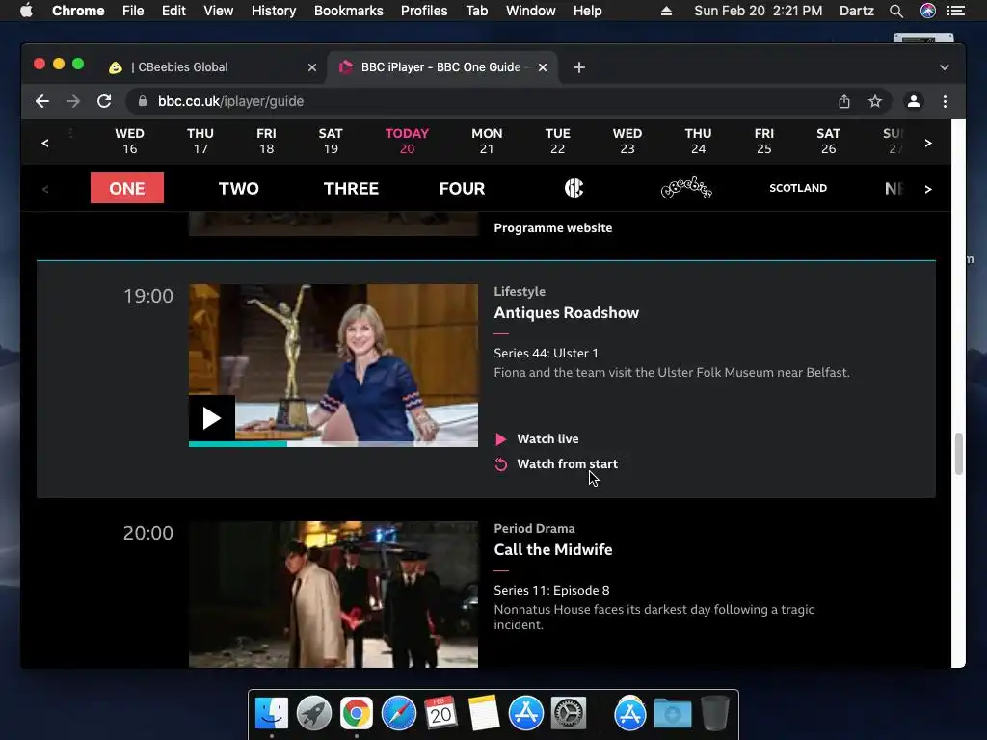Expand the Chrome tab search dropdown
The width and height of the screenshot is (987, 740).
[x=945, y=67]
